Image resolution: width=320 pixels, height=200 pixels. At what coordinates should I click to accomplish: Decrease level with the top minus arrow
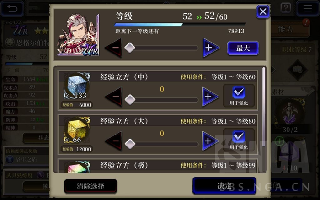click(x=113, y=48)
